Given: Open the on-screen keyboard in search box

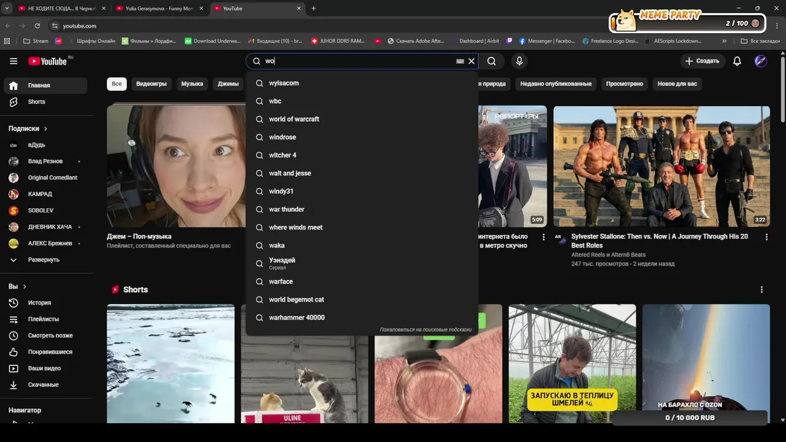Looking at the screenshot, I should pyautogui.click(x=460, y=61).
